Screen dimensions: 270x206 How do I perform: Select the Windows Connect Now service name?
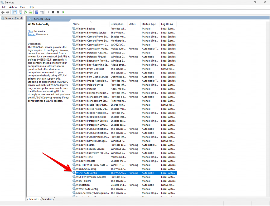pos(92,45)
